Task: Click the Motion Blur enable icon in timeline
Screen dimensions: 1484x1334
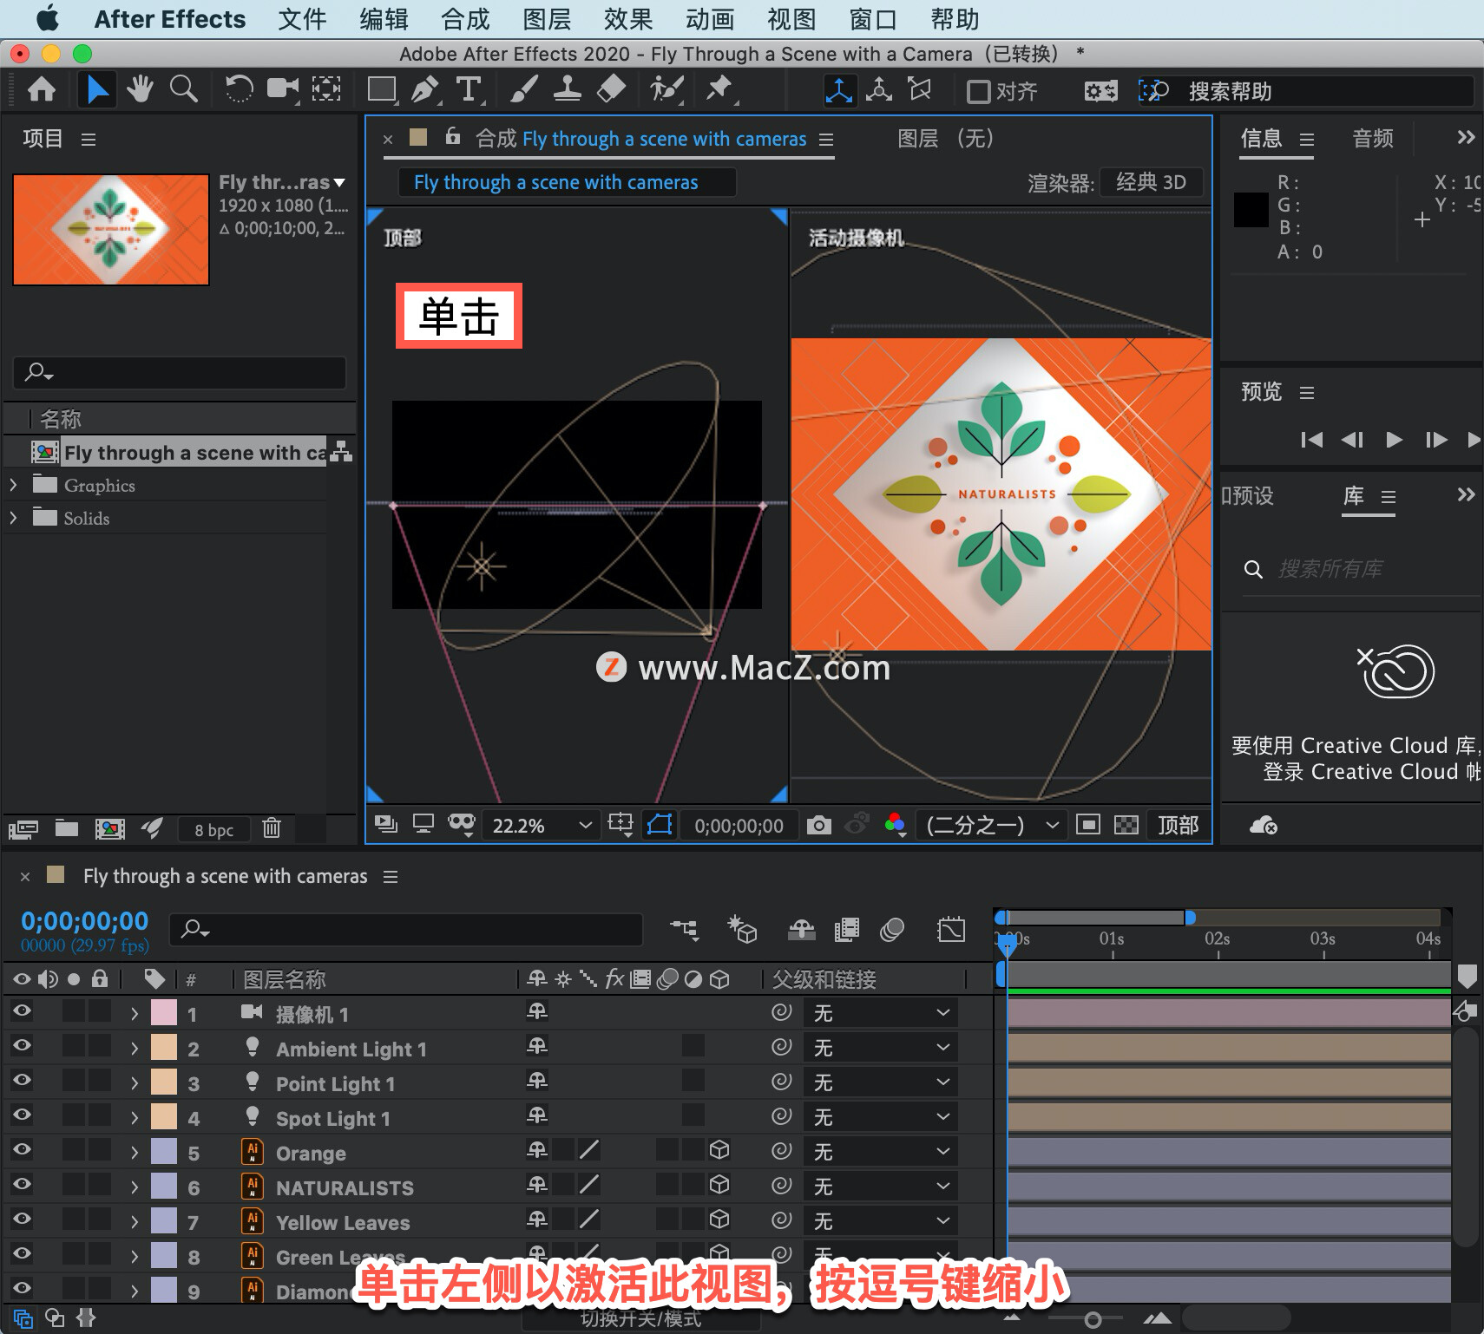Action: tap(892, 931)
